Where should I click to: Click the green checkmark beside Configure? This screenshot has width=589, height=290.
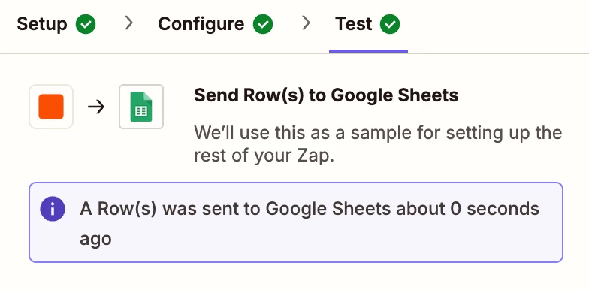pyautogui.click(x=263, y=24)
